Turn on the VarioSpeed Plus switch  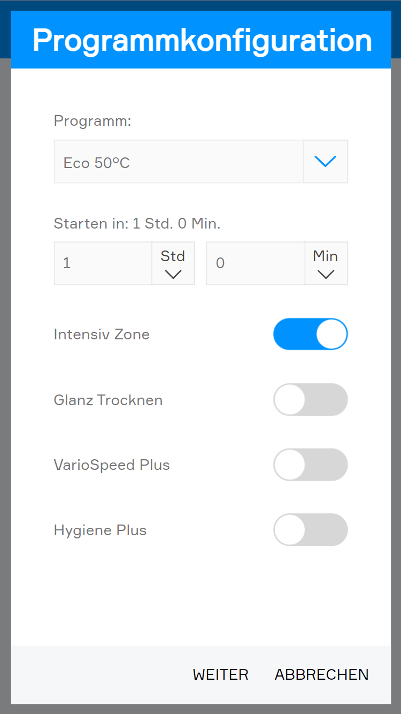click(x=310, y=465)
